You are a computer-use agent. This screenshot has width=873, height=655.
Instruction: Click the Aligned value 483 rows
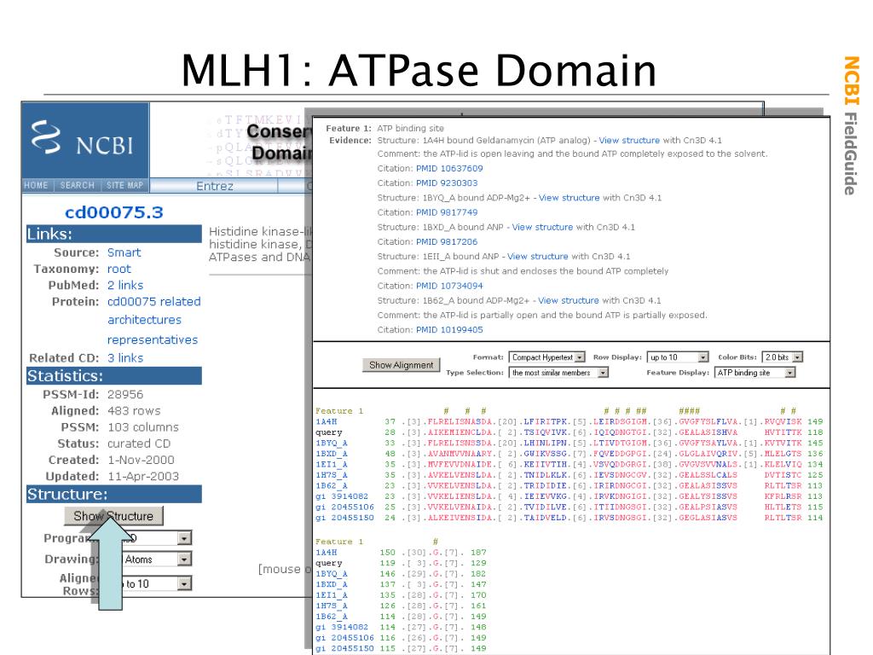pyautogui.click(x=134, y=410)
